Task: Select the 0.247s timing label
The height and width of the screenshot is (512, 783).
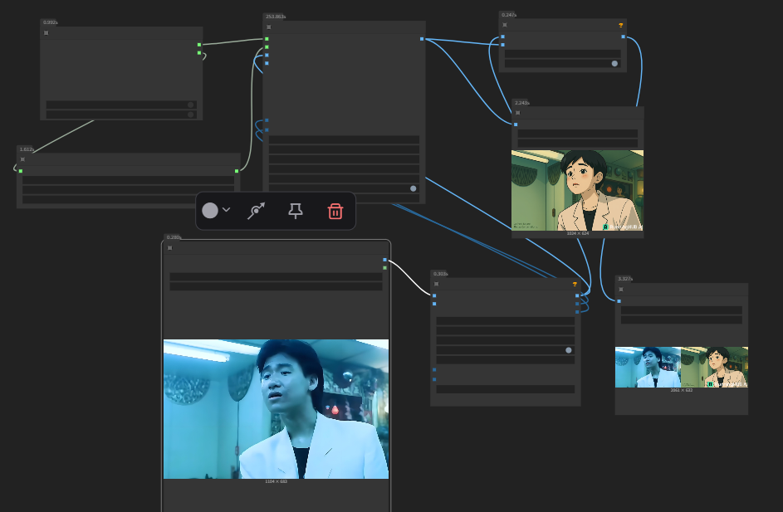Action: click(x=509, y=15)
